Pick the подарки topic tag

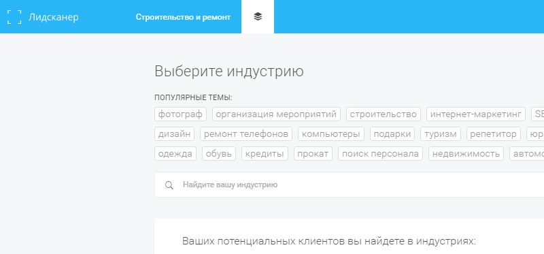click(x=392, y=133)
